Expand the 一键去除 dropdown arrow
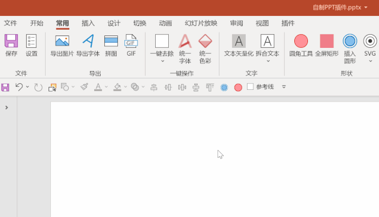 coord(163,61)
